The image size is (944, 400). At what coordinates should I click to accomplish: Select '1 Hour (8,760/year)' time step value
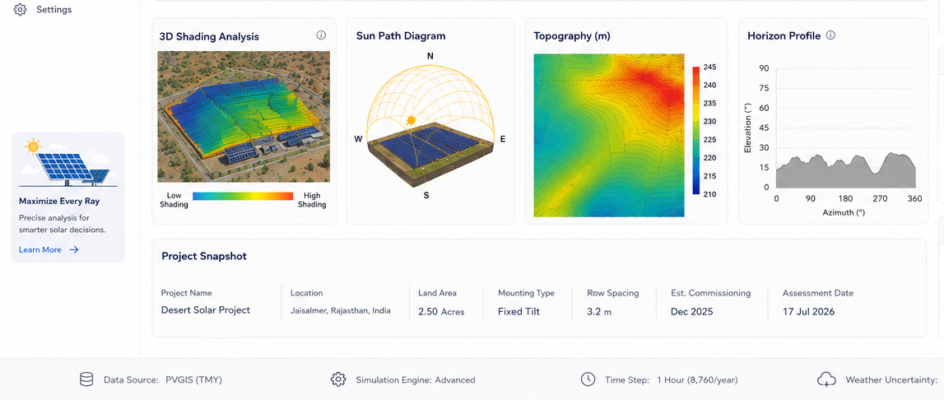click(697, 380)
